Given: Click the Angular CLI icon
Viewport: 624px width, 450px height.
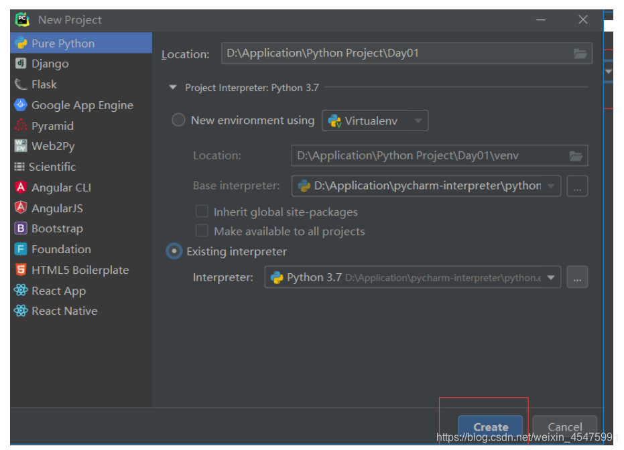Looking at the screenshot, I should [21, 187].
